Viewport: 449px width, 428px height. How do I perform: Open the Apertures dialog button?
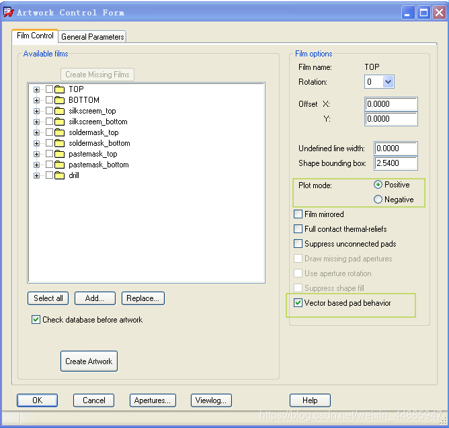coord(153,400)
